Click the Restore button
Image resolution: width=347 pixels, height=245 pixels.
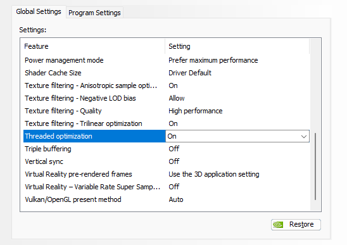pyautogui.click(x=296, y=225)
